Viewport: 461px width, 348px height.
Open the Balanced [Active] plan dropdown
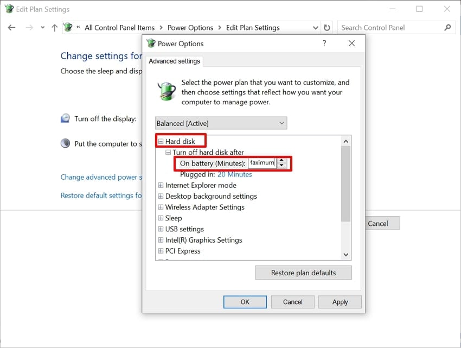281,123
